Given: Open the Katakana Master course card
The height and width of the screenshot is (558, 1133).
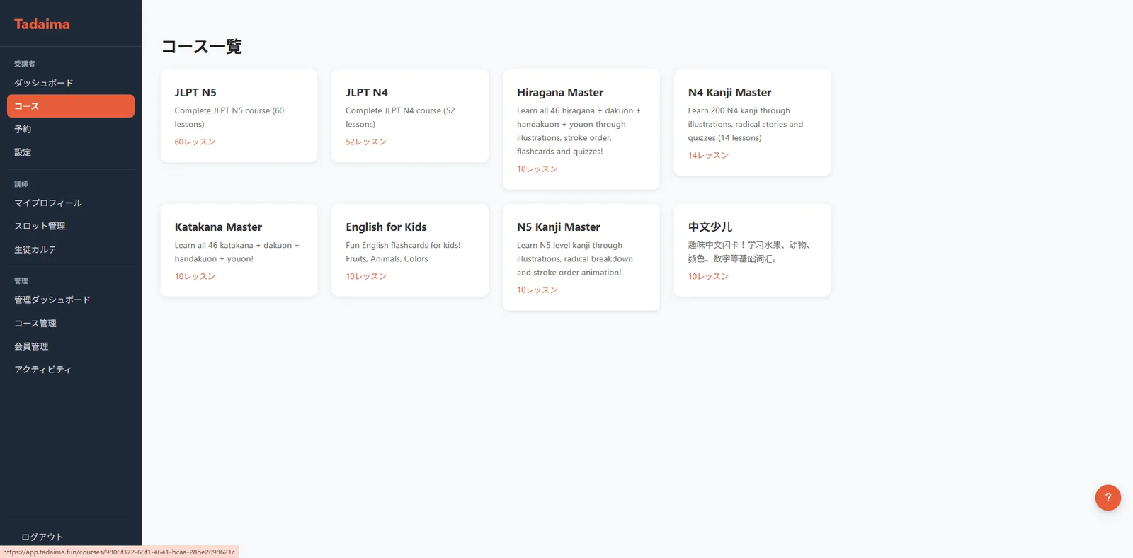Looking at the screenshot, I should click(x=239, y=250).
